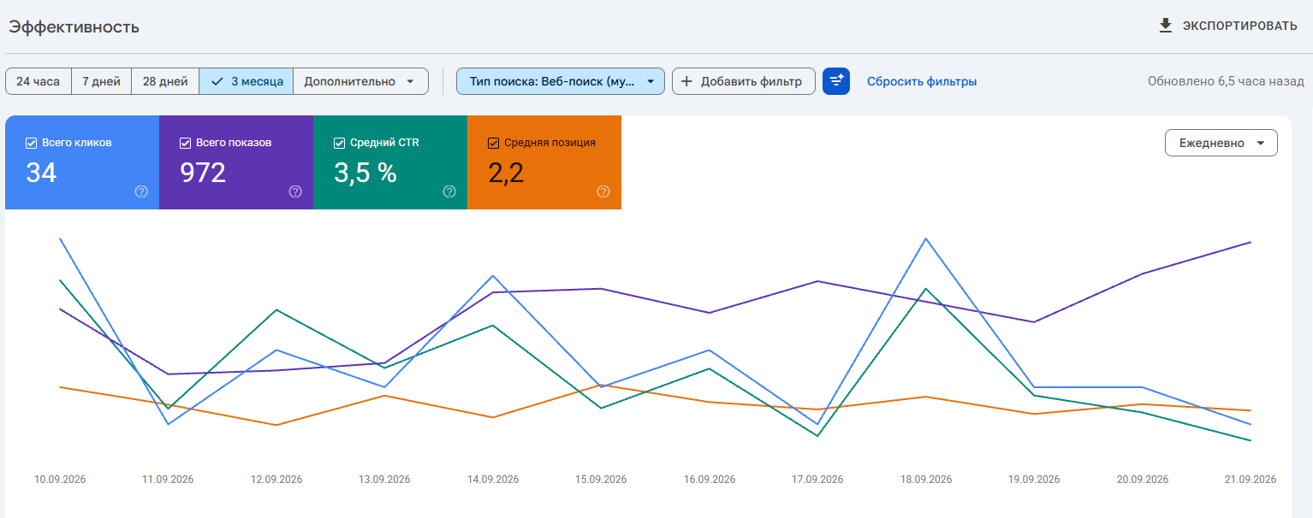Uncheck the Средний CTR checkbox

[340, 143]
